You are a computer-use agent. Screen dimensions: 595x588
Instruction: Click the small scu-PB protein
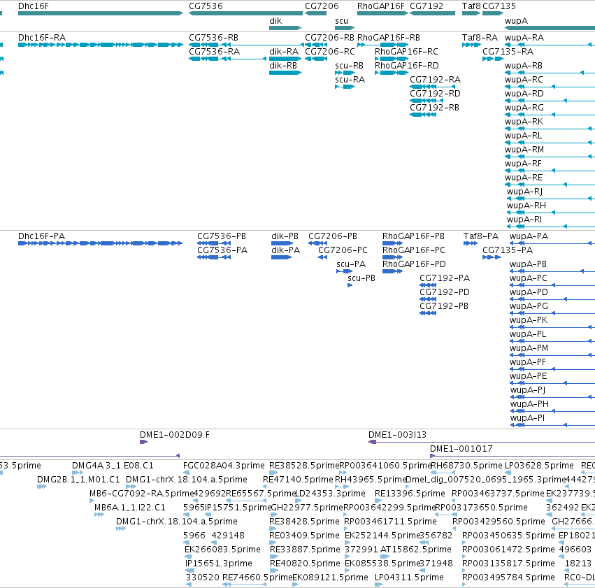coord(350,285)
